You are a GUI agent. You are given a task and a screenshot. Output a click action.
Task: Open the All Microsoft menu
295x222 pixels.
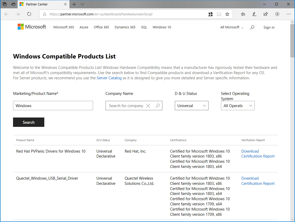pyautogui.click(x=231, y=27)
